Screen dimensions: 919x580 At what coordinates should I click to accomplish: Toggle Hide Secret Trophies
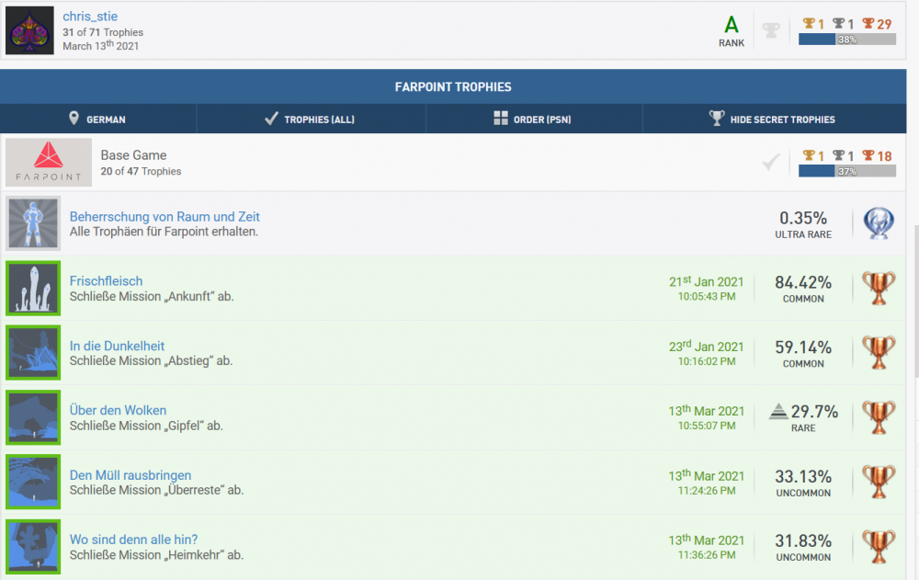pos(772,119)
